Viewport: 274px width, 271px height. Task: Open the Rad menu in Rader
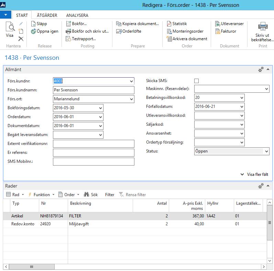tap(15, 194)
